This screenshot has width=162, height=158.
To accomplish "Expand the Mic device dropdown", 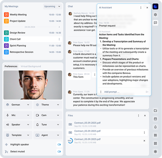I will pyautogui.click(x=18, y=115).
